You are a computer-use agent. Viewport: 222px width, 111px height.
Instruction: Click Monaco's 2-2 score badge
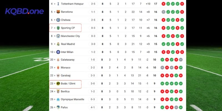click(93, 68)
